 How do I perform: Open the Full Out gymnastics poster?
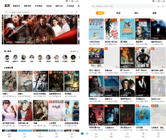[96, 58]
